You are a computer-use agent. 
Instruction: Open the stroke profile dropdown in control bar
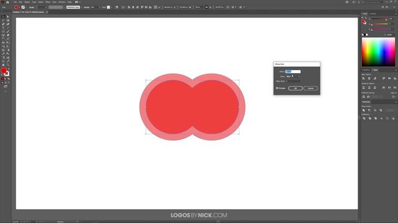(x=81, y=7)
